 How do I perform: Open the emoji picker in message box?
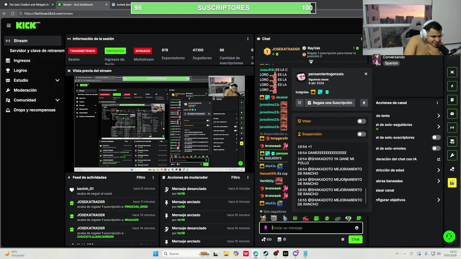click(x=357, y=228)
